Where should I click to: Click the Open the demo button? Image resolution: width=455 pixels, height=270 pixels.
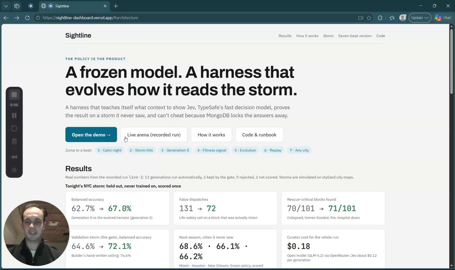pyautogui.click(x=91, y=135)
